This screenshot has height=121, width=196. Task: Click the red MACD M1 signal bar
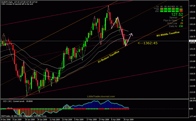(162, 8)
